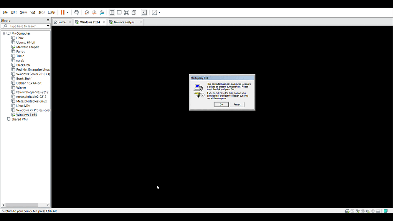Open the Snapshot Manager icon

[102, 12]
